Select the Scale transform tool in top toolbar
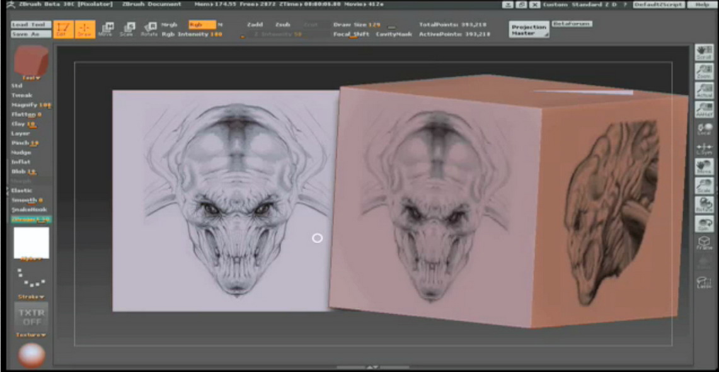This screenshot has width=719, height=372. [x=127, y=30]
